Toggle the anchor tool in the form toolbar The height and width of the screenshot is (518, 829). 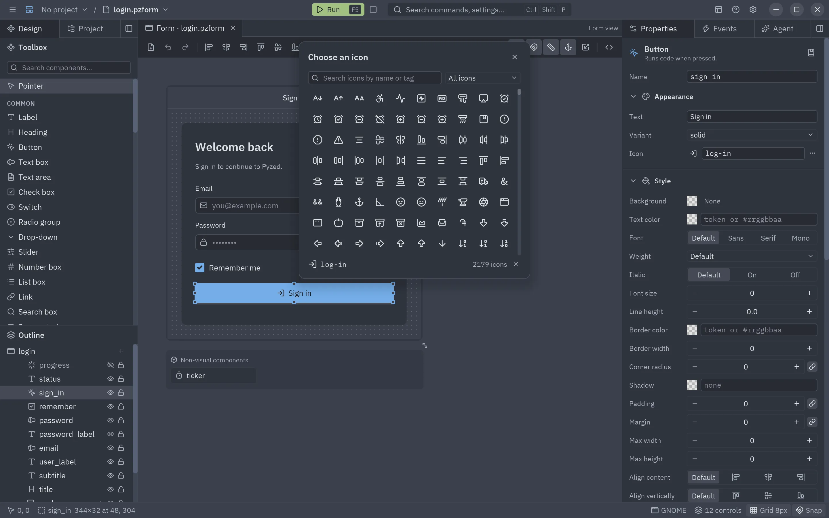pyautogui.click(x=568, y=47)
